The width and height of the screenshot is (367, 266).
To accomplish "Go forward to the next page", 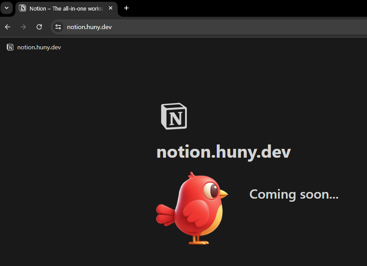I will click(x=23, y=27).
